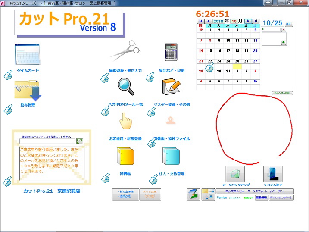309x232 pixels.
Task: Click the システム終了 door icon button
Action: [x=273, y=174]
